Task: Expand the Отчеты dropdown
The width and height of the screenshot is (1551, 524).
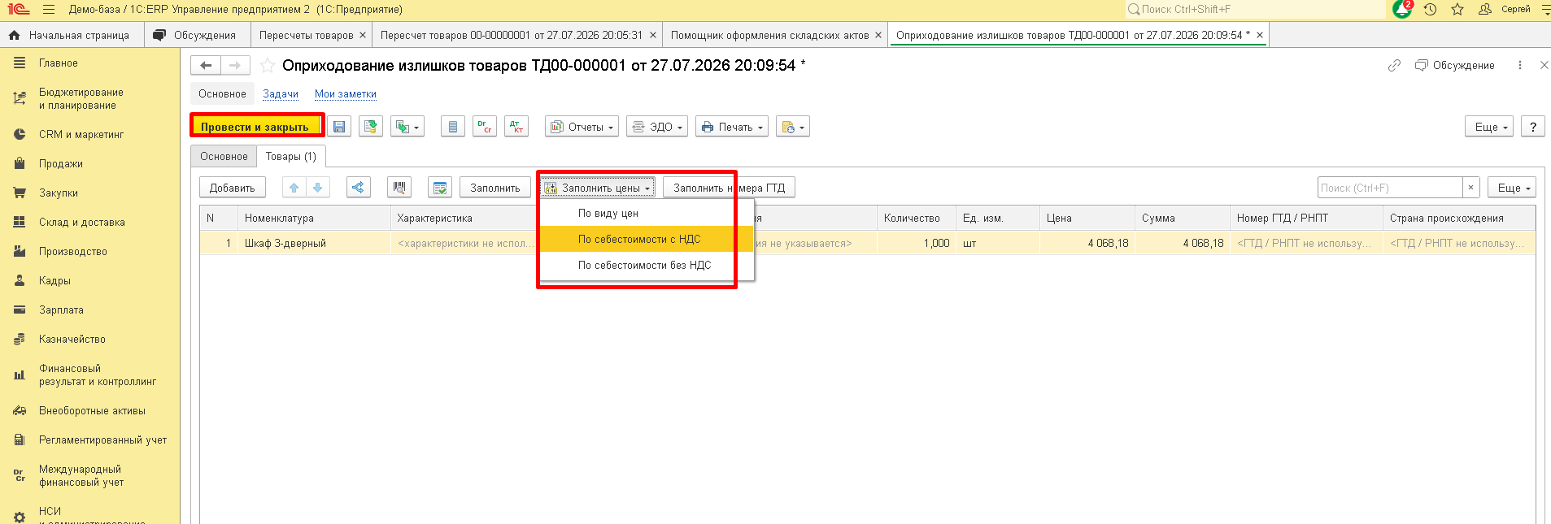Action: click(582, 127)
